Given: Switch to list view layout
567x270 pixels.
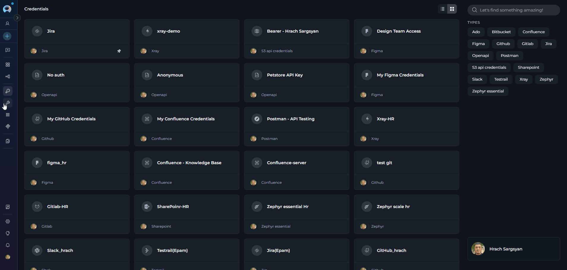Looking at the screenshot, I should tap(443, 9).
